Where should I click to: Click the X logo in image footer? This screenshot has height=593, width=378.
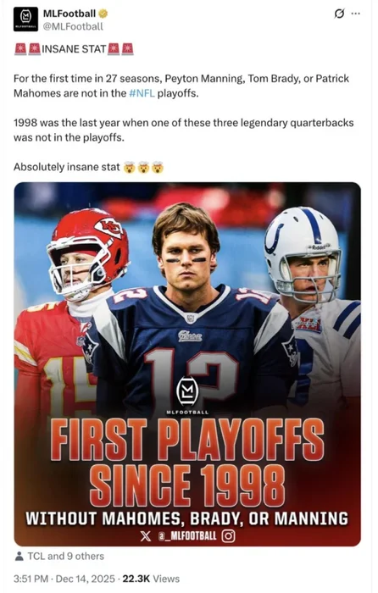(145, 536)
